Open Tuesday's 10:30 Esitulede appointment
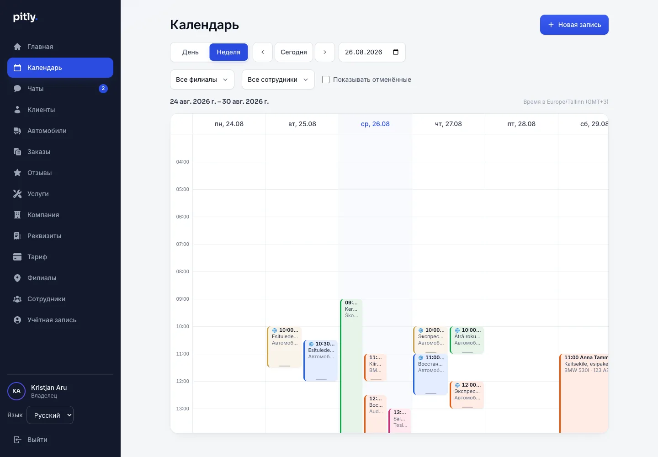The image size is (658, 457). [x=321, y=361]
